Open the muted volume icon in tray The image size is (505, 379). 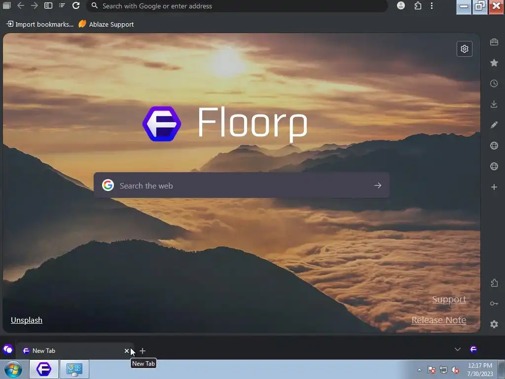point(455,370)
